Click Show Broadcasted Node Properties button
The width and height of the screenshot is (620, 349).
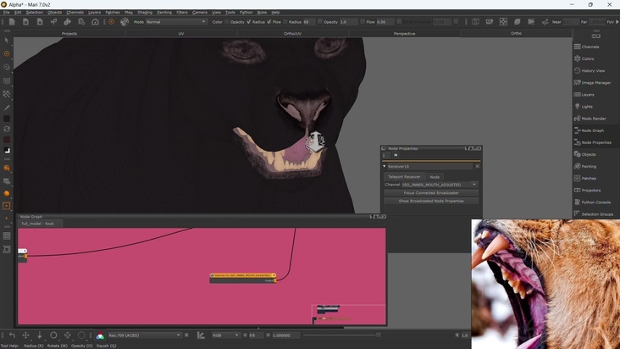pyautogui.click(x=431, y=201)
